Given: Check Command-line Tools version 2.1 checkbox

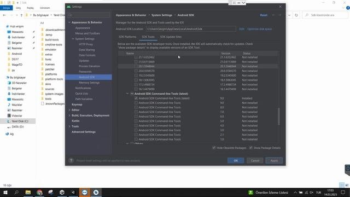Looking at the screenshot, I should pos(136,135).
